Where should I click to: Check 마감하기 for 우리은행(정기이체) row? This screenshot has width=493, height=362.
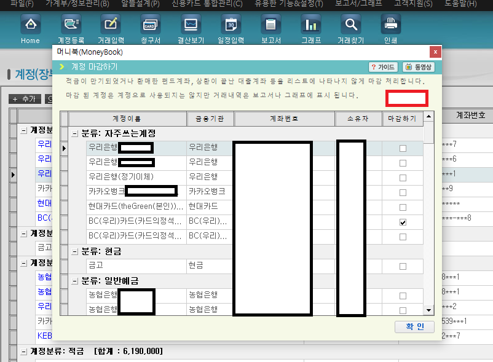pyautogui.click(x=403, y=178)
